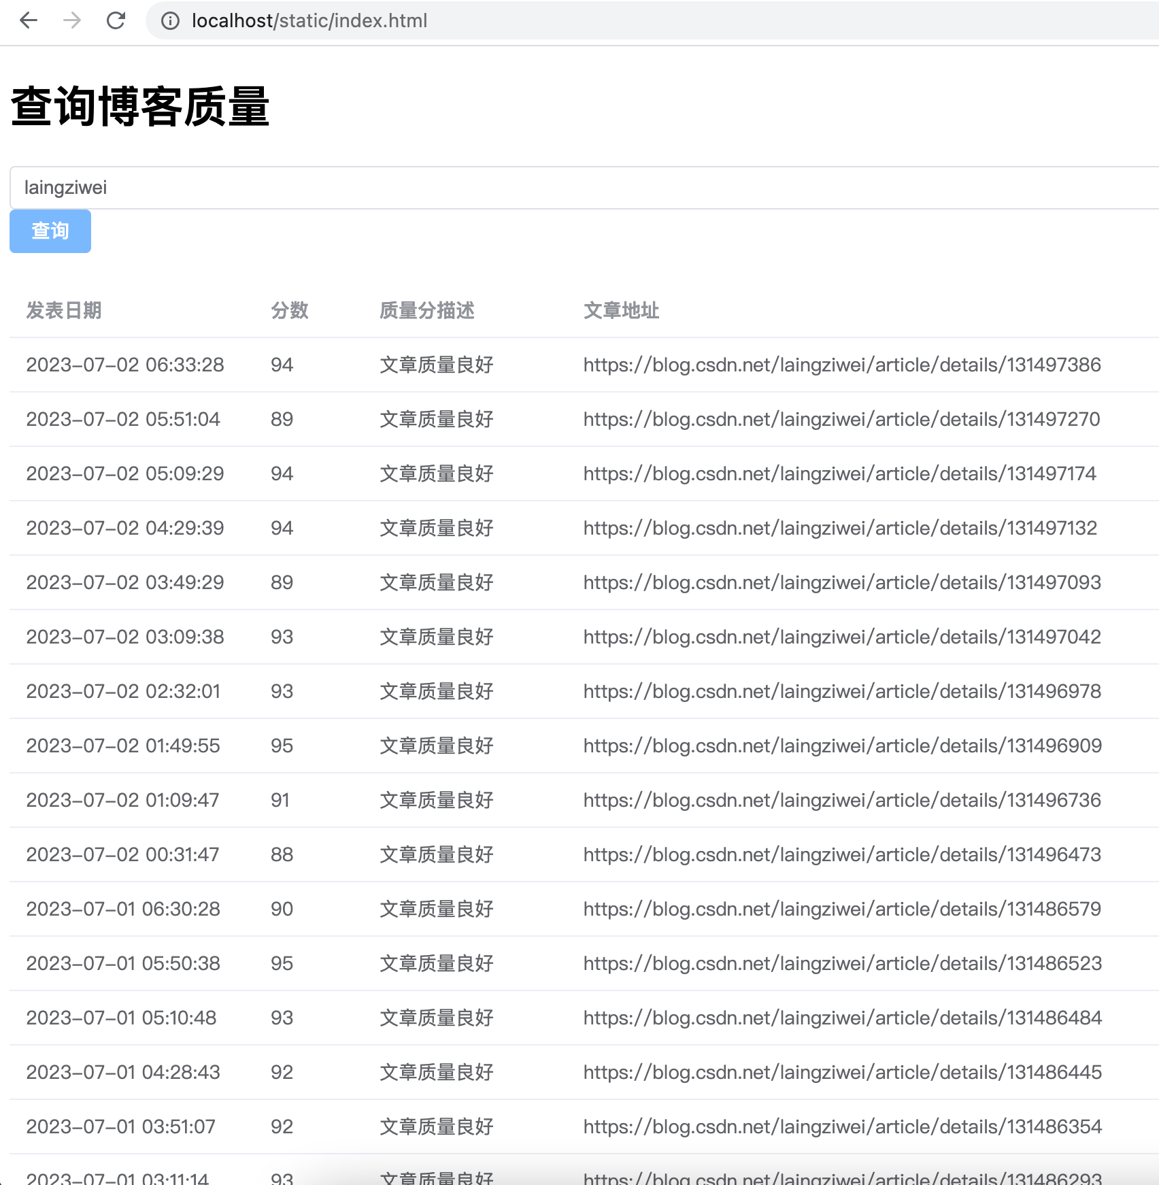
Task: Click the 查询博客质量 page heading
Action: (x=140, y=107)
